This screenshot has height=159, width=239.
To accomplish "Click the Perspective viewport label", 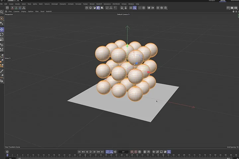I will [x=9, y=15].
